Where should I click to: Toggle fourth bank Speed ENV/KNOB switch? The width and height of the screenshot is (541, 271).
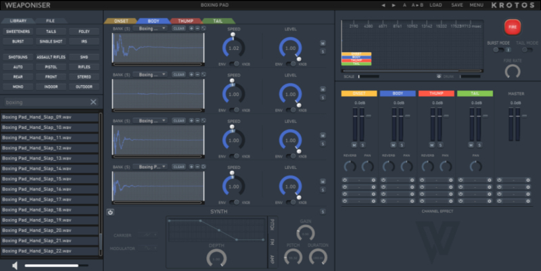tap(234, 202)
